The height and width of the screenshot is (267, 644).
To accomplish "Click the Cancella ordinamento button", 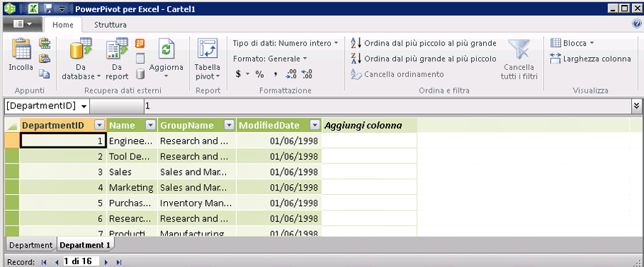I will tap(397, 74).
